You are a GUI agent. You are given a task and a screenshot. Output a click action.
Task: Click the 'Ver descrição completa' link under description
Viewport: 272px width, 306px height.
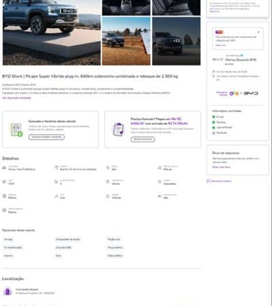pyautogui.click(x=16, y=98)
